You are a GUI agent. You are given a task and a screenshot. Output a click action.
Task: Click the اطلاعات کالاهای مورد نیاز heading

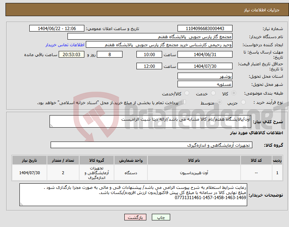point(256,133)
